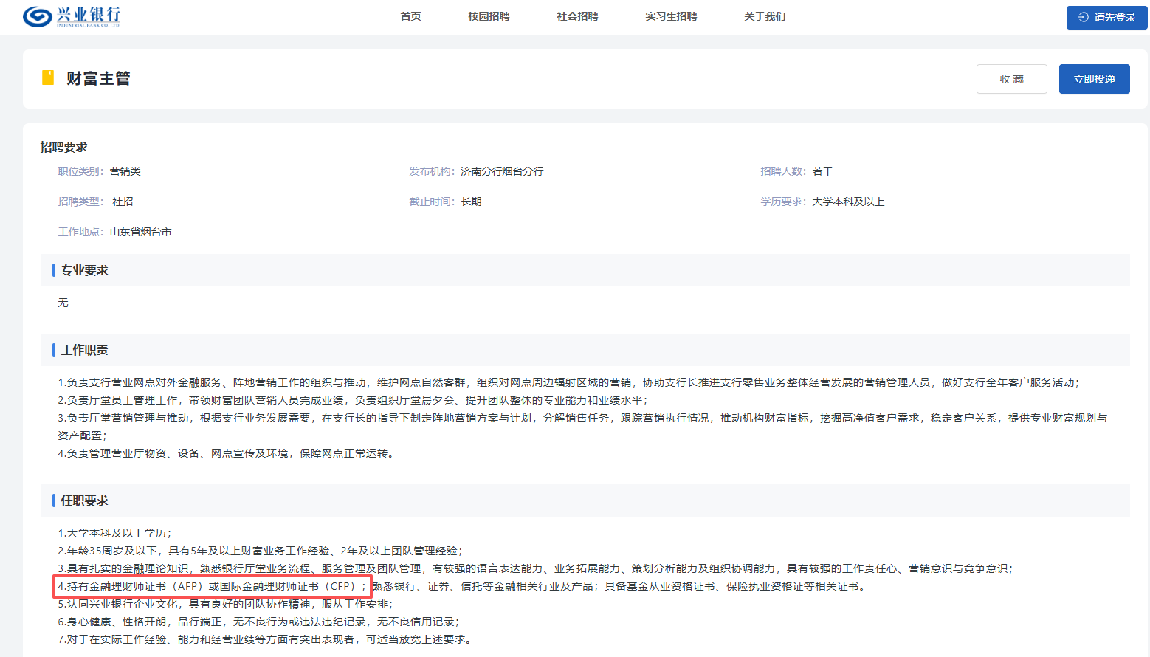Click the yellow bookmark icon beside 财富主管
Image resolution: width=1150 pixels, height=657 pixels.
point(48,78)
